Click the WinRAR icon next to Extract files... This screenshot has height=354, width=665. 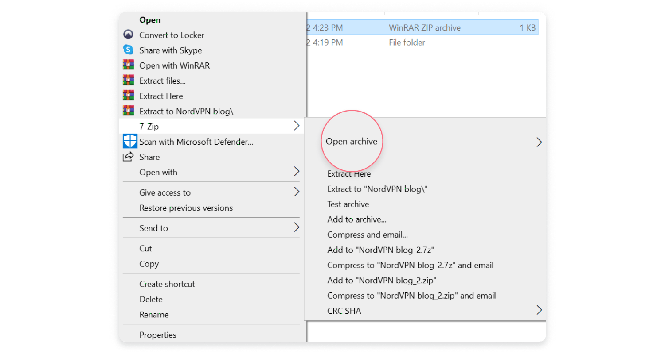(128, 80)
